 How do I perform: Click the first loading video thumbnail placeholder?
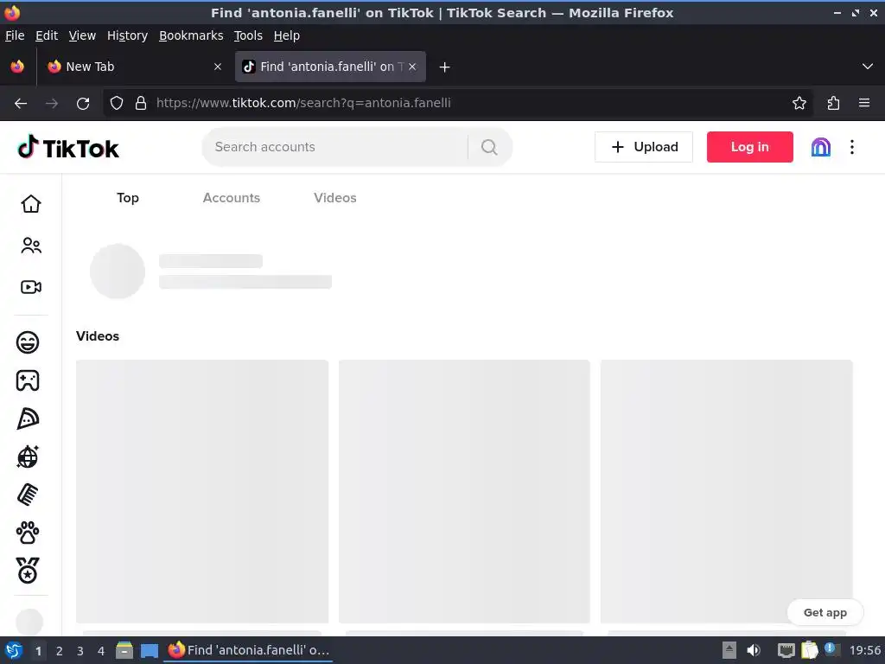202,491
